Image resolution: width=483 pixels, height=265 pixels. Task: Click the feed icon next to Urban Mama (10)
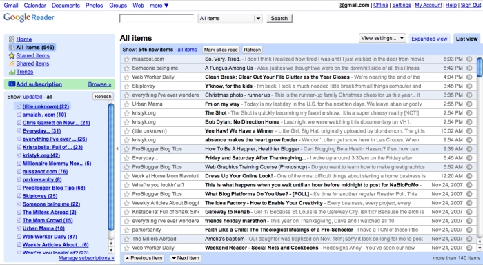tap(19, 228)
